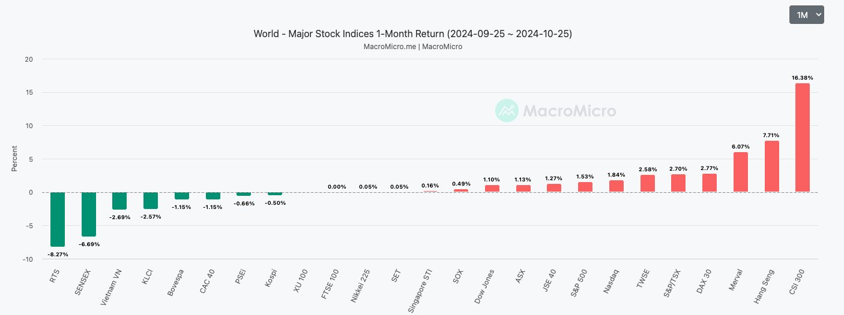The height and width of the screenshot is (315, 844).
Task: Click the Bovespa green bar
Action: (182, 196)
